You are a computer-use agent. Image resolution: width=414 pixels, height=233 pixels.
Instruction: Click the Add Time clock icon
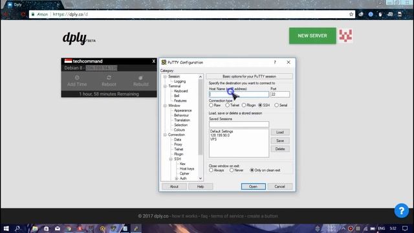pyautogui.click(x=77, y=78)
